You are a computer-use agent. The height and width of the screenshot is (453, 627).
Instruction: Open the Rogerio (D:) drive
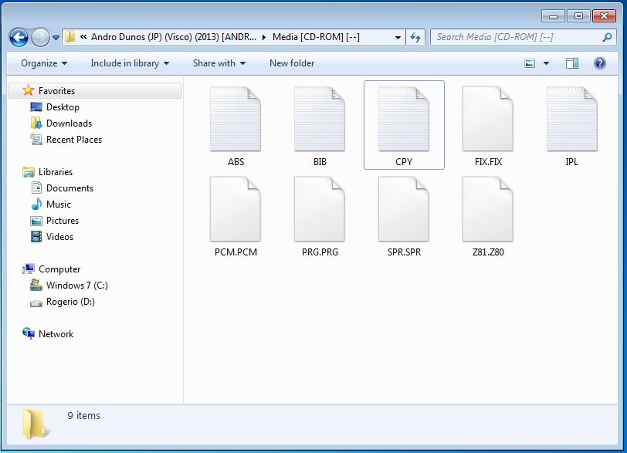pyautogui.click(x=70, y=302)
